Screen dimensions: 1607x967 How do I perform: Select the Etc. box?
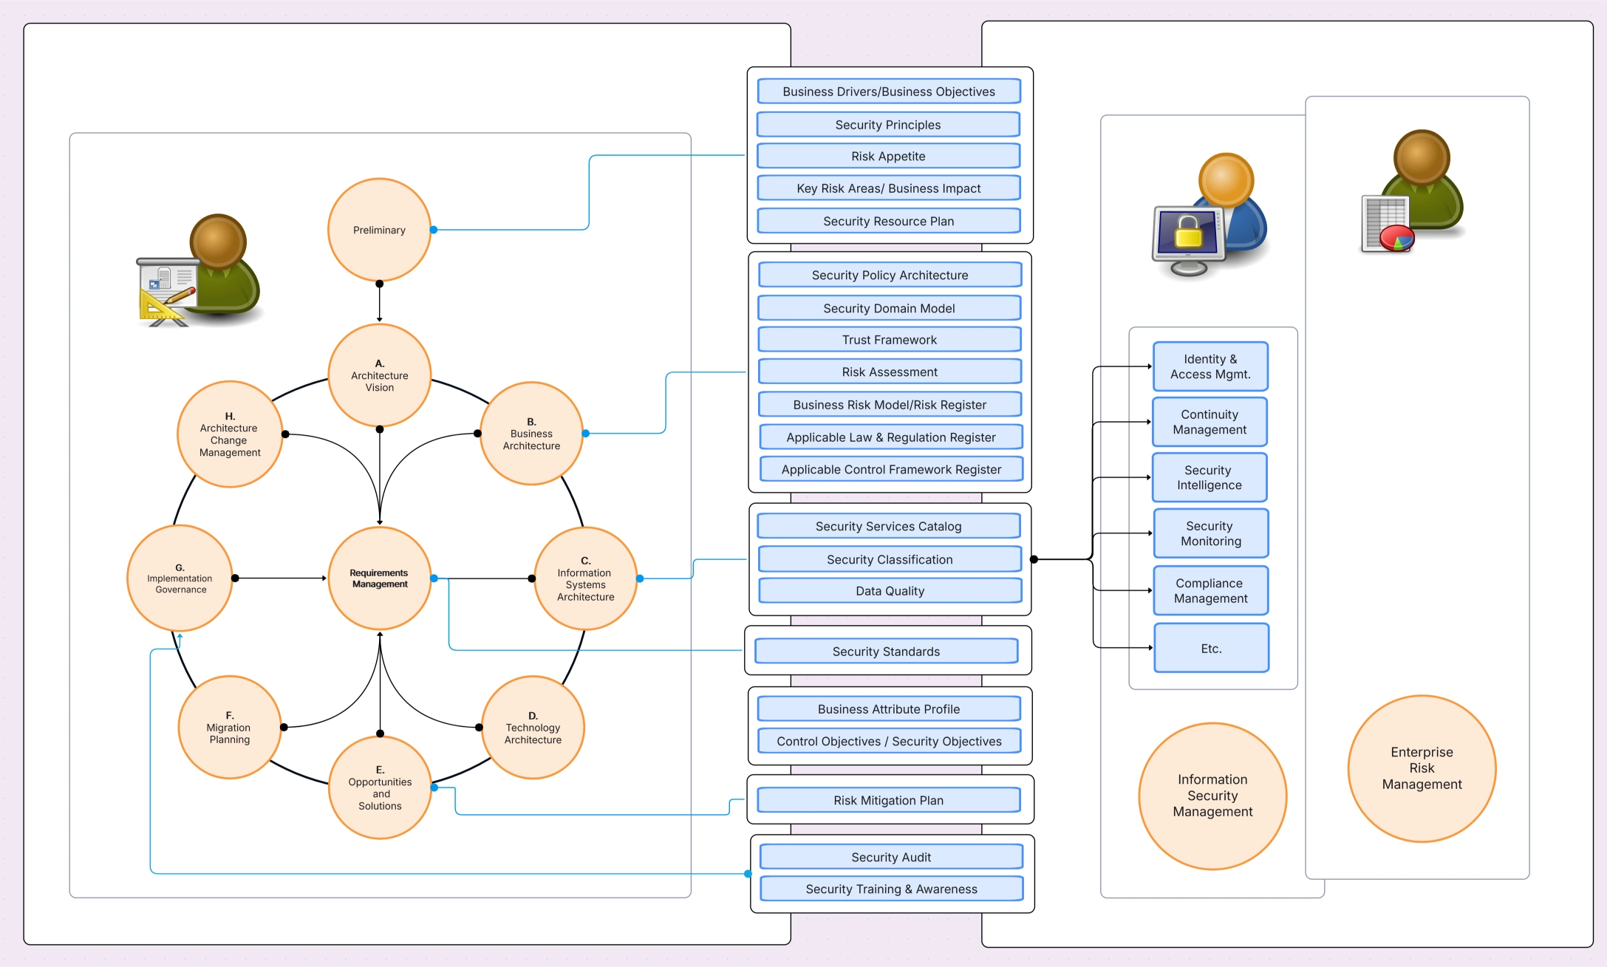[x=1210, y=648]
